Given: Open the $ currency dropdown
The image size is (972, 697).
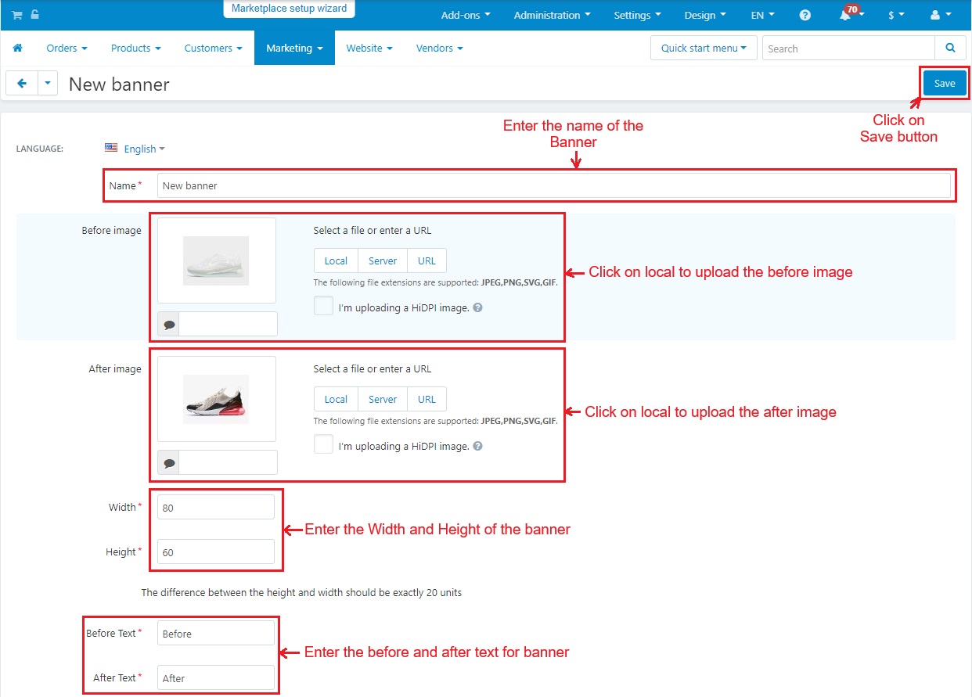Looking at the screenshot, I should click(x=896, y=15).
